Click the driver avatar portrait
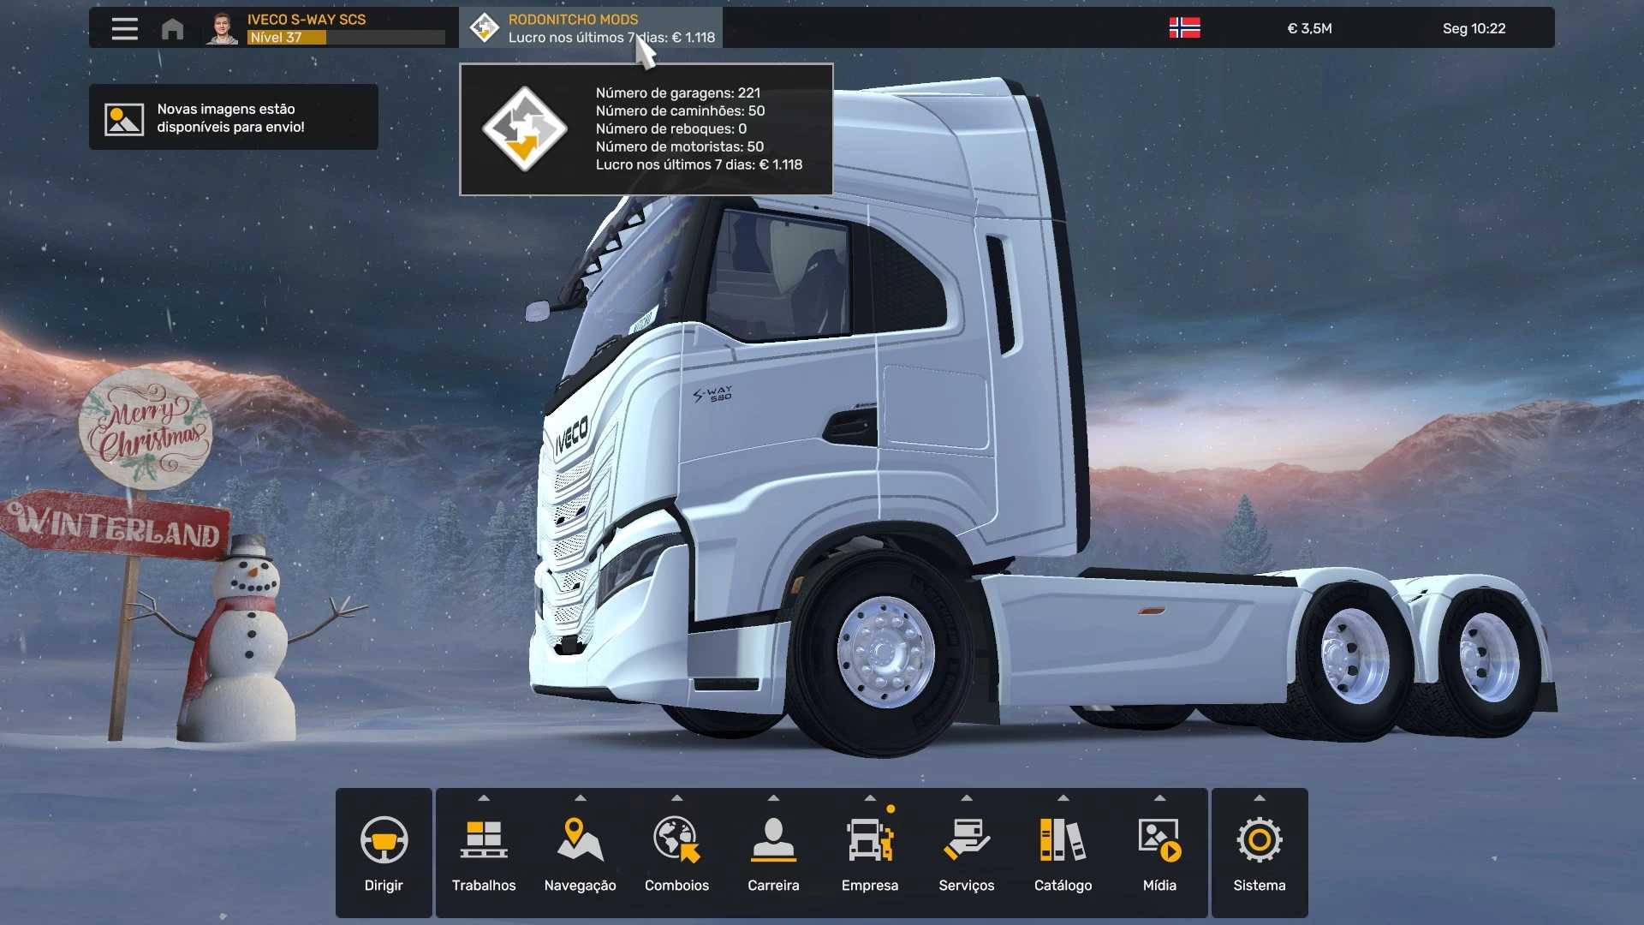The height and width of the screenshot is (925, 1644). [x=222, y=28]
